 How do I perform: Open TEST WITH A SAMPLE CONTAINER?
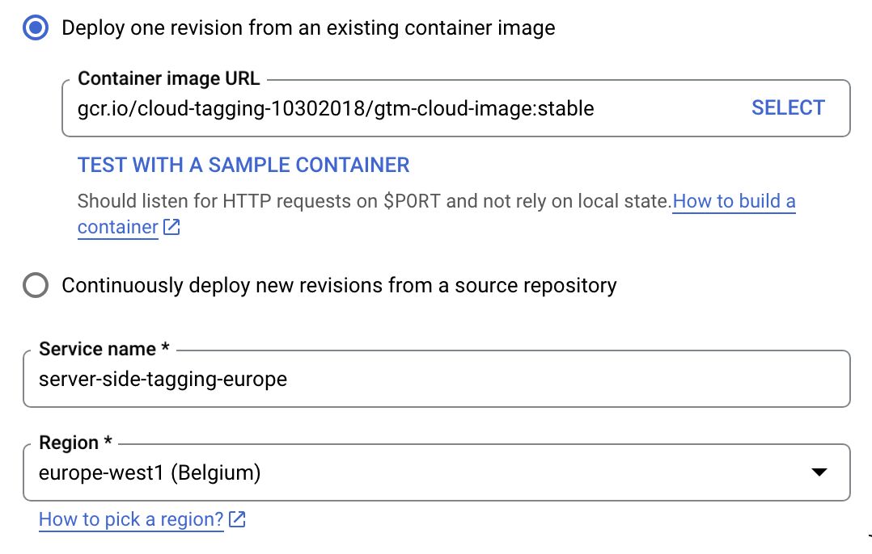point(243,165)
